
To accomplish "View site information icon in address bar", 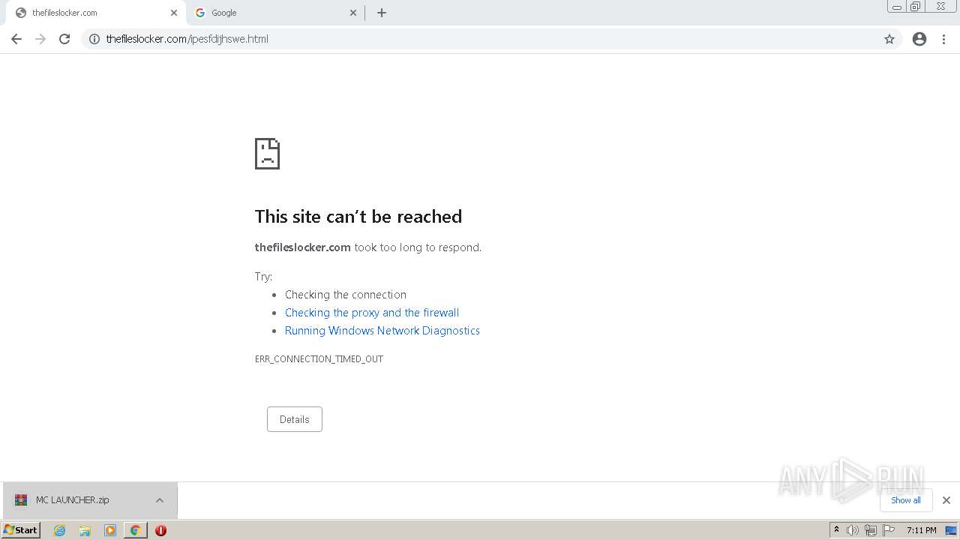I will click(94, 39).
